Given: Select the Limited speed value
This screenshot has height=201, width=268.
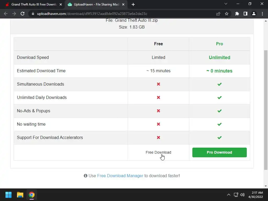Looking at the screenshot, I should click(x=158, y=57).
